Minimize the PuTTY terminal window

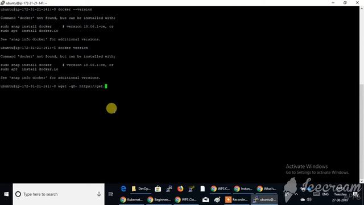pos(333,3)
